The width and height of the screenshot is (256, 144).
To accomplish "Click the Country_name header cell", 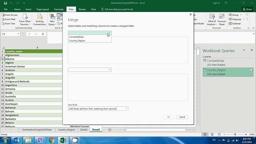I will 34,52.
